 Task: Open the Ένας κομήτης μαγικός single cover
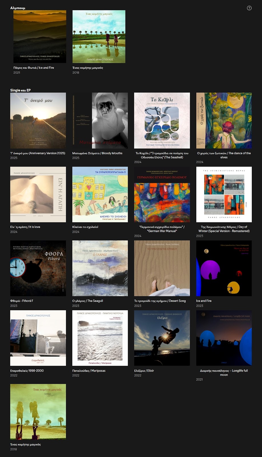tap(38, 412)
